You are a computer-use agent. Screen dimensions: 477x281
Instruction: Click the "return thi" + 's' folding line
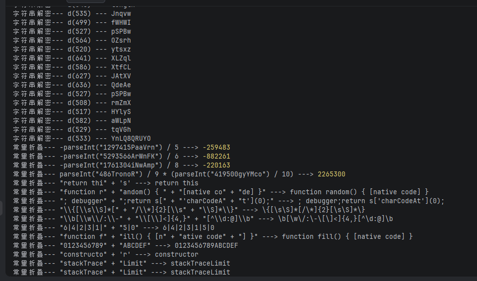[x=106, y=183]
